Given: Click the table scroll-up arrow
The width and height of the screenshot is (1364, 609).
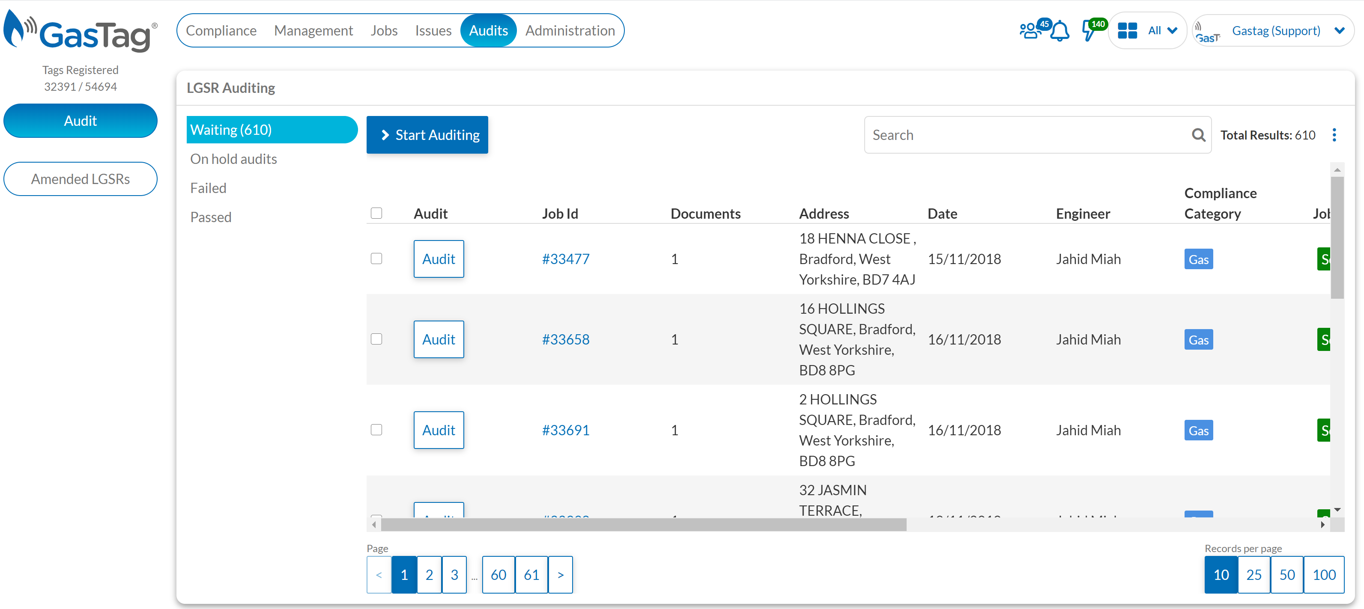Looking at the screenshot, I should [1337, 170].
